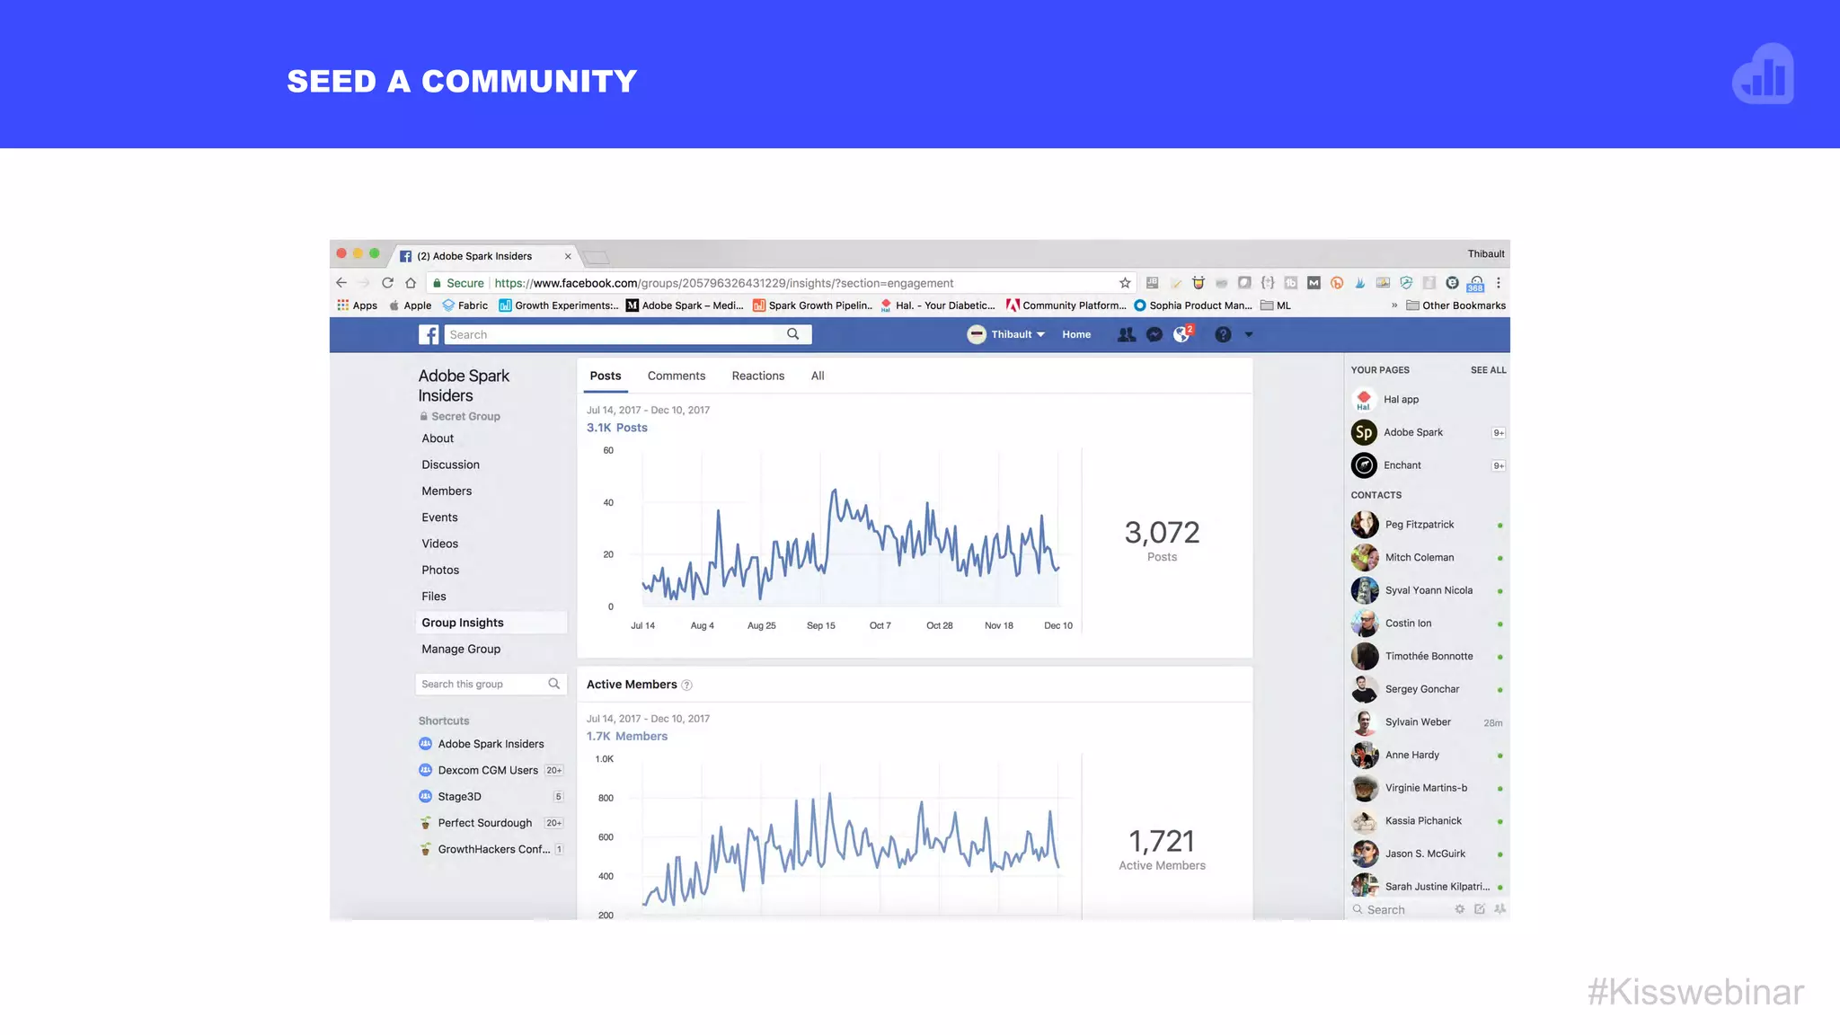Open Growth Experiments bookmark

[559, 305]
